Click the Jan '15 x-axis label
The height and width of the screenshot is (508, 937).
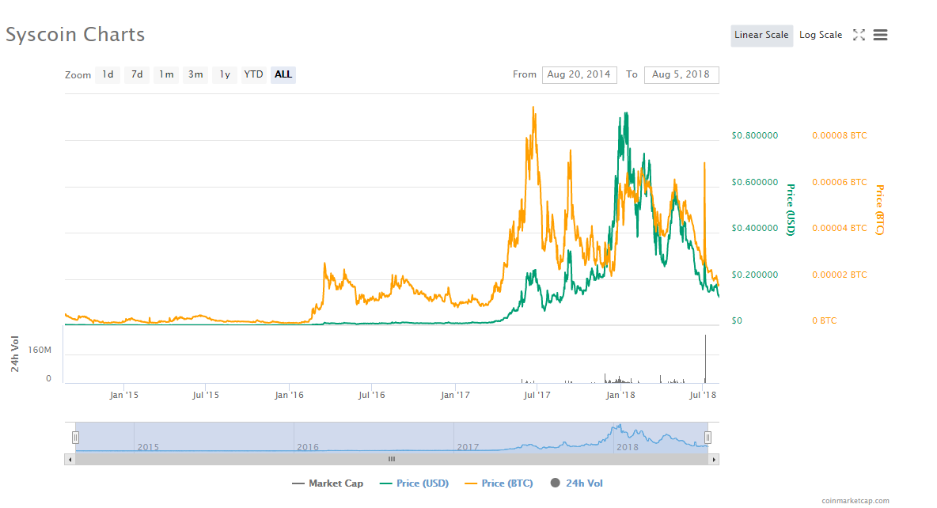tap(123, 395)
